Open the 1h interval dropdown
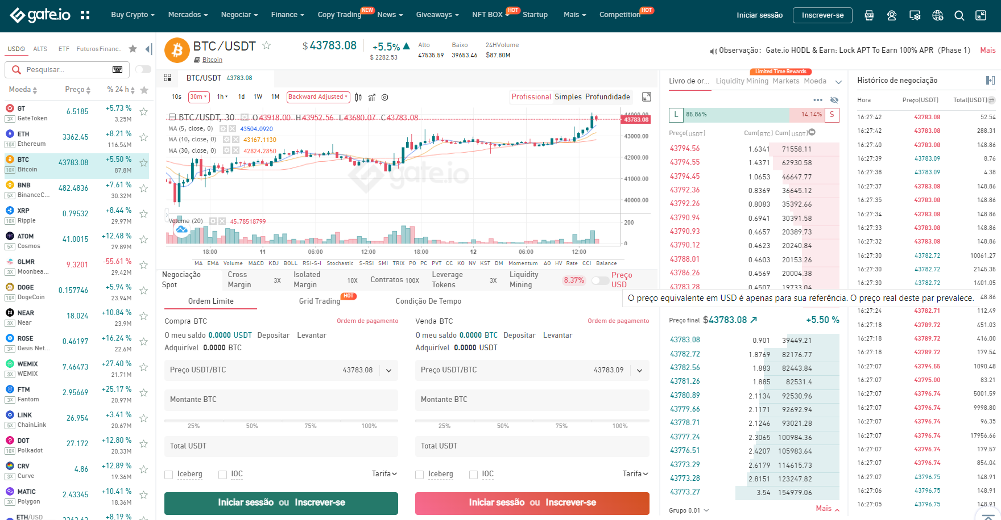Screen dimensions: 1001x520 (x=222, y=97)
